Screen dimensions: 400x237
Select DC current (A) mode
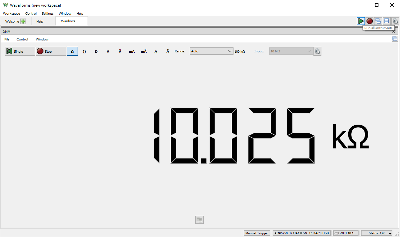click(156, 51)
